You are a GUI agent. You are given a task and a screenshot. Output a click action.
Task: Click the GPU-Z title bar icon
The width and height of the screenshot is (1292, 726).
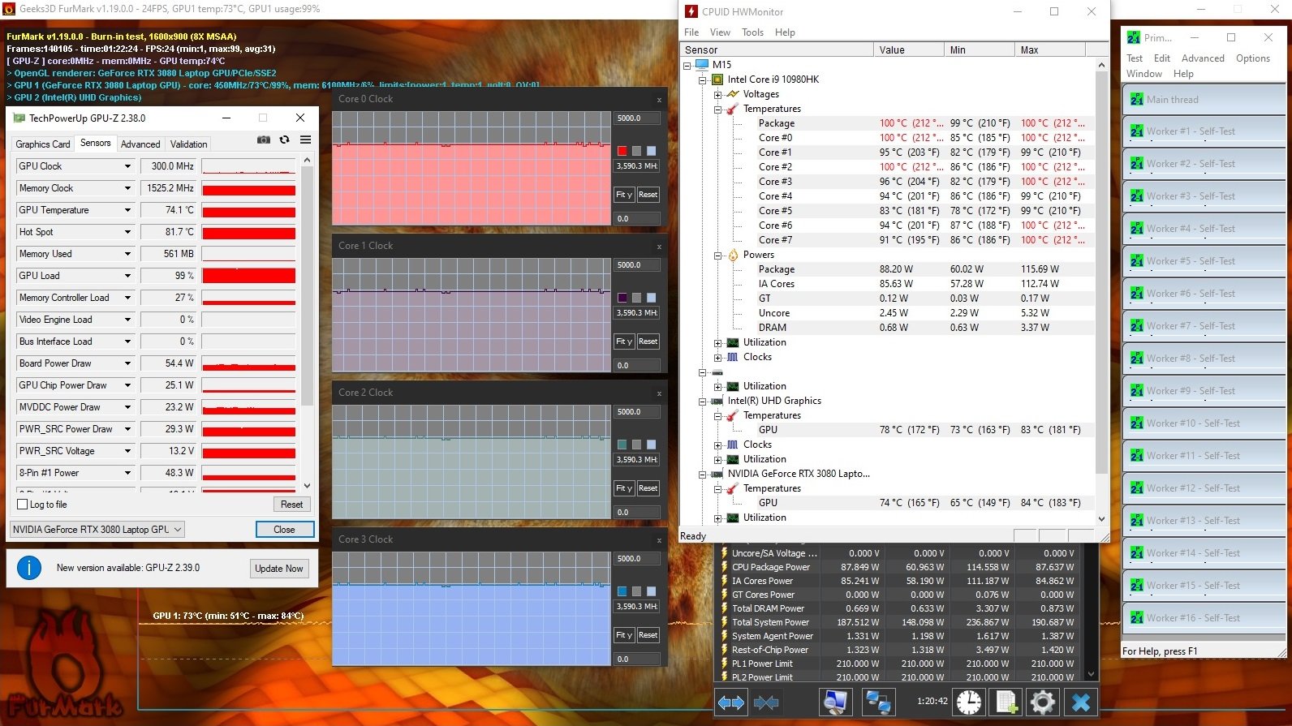point(19,118)
